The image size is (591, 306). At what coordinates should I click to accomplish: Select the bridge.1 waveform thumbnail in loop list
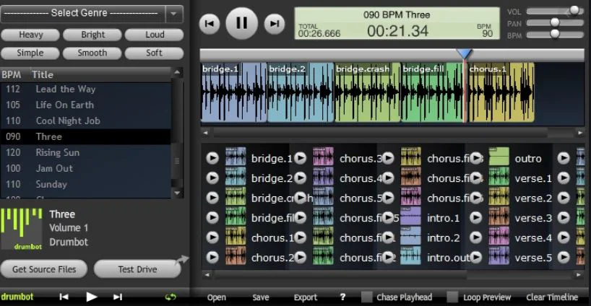click(x=236, y=157)
